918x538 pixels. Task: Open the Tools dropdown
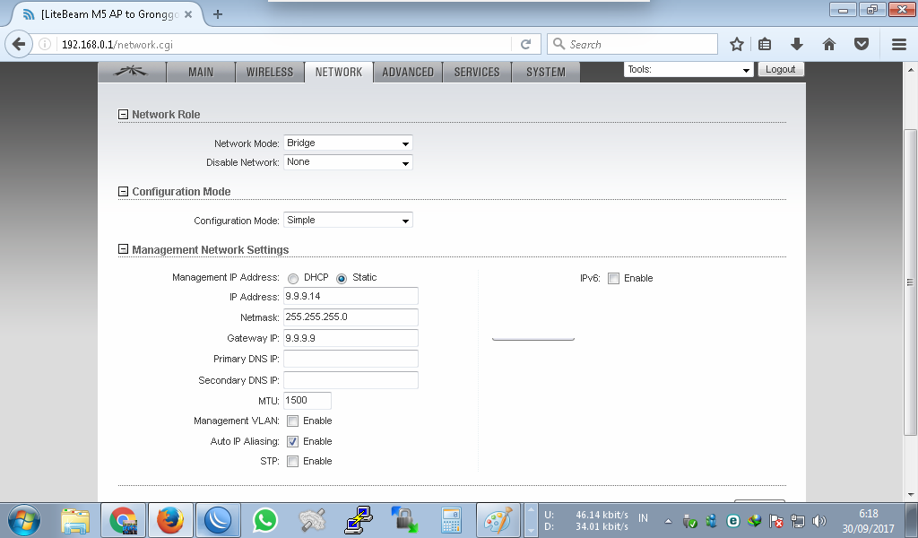point(688,69)
